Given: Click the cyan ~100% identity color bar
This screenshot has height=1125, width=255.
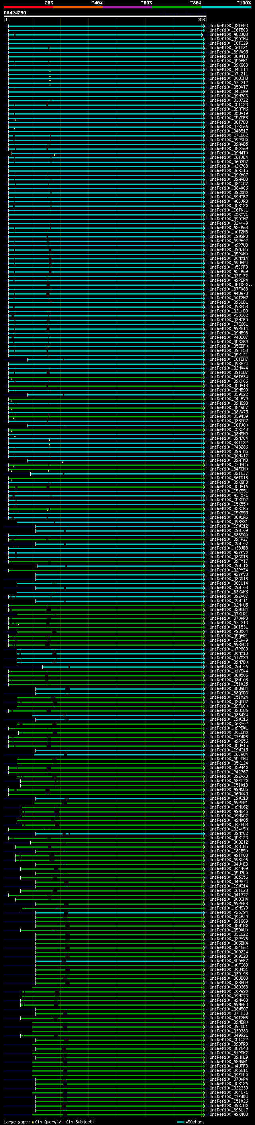Looking at the screenshot, I should point(226,7).
